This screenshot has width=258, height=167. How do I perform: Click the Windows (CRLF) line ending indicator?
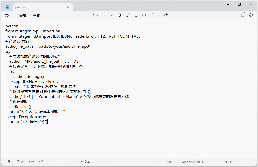coord(192,162)
